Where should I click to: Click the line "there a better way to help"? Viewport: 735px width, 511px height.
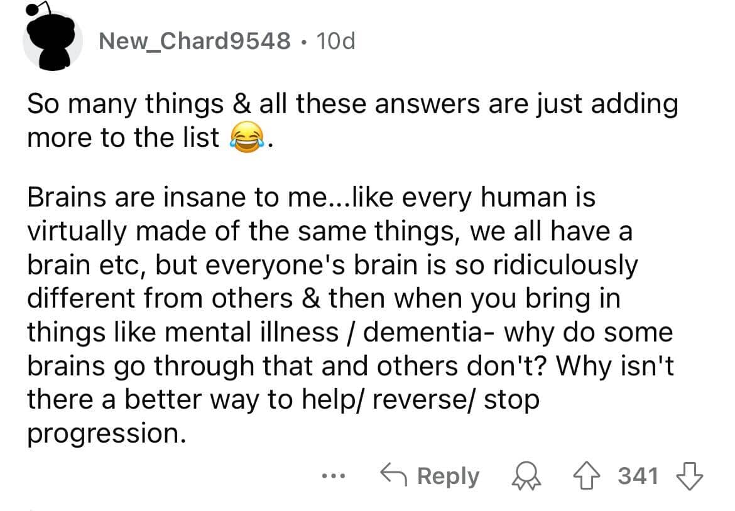tap(283, 400)
